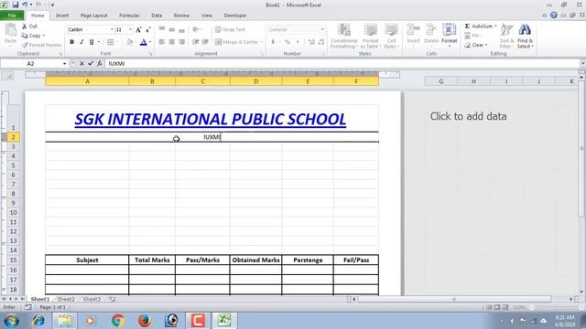Switch to the Data ribbon tab
Screen dimensions: 586x329
pos(157,16)
